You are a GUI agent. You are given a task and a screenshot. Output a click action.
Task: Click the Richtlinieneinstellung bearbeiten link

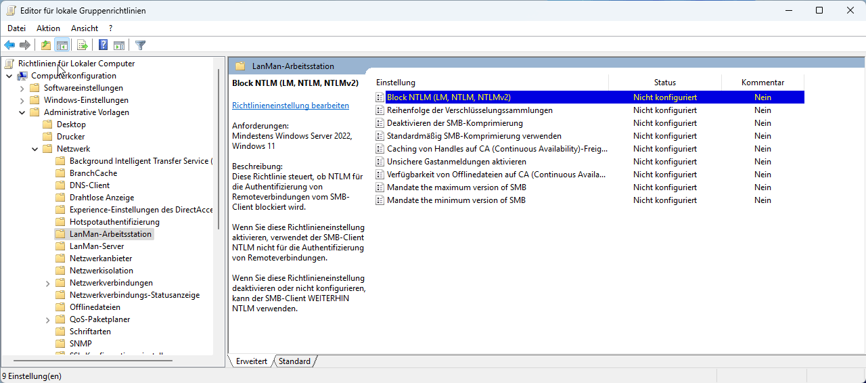pos(290,106)
